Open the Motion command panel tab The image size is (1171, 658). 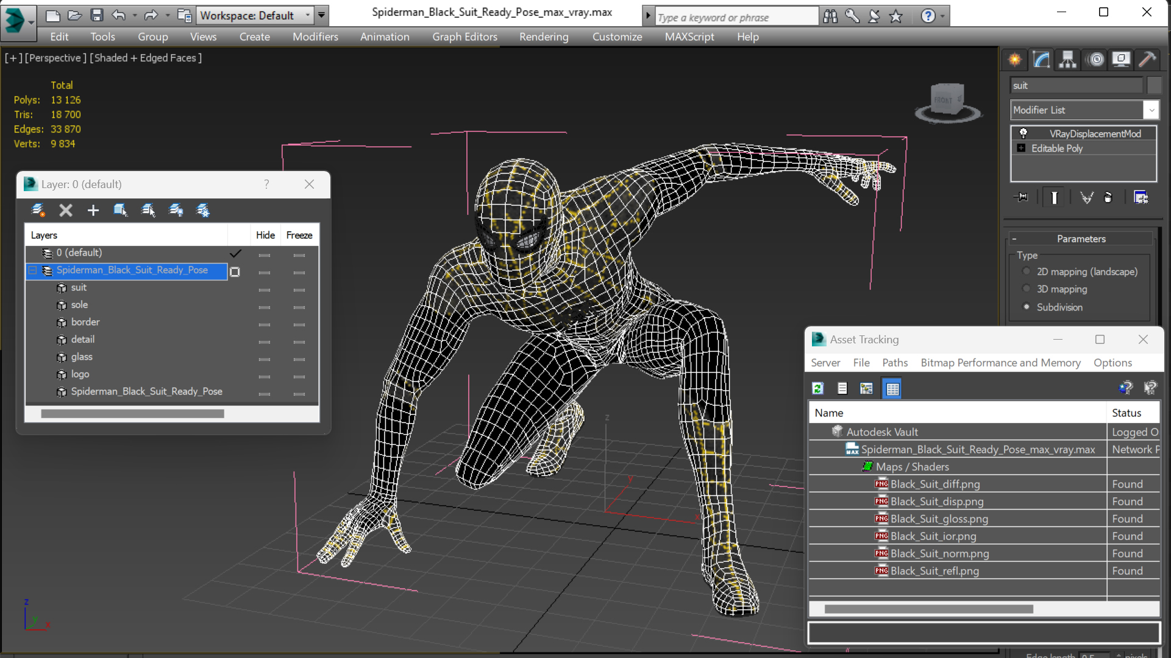[x=1095, y=60]
